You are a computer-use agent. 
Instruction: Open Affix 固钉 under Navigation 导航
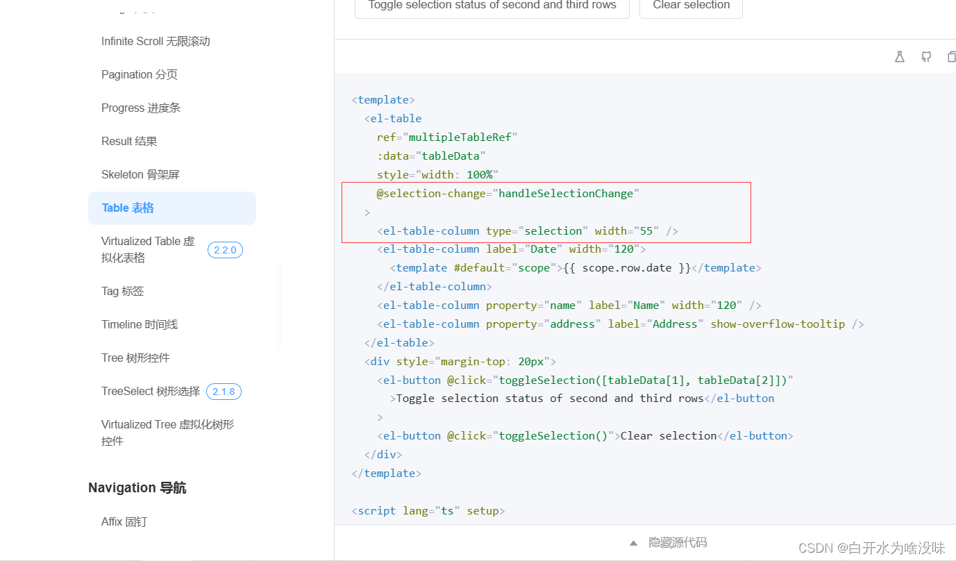tap(124, 521)
